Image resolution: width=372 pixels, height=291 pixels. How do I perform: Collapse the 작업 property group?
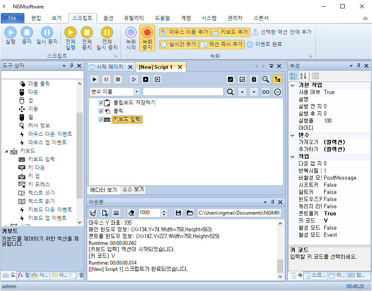click(x=293, y=157)
